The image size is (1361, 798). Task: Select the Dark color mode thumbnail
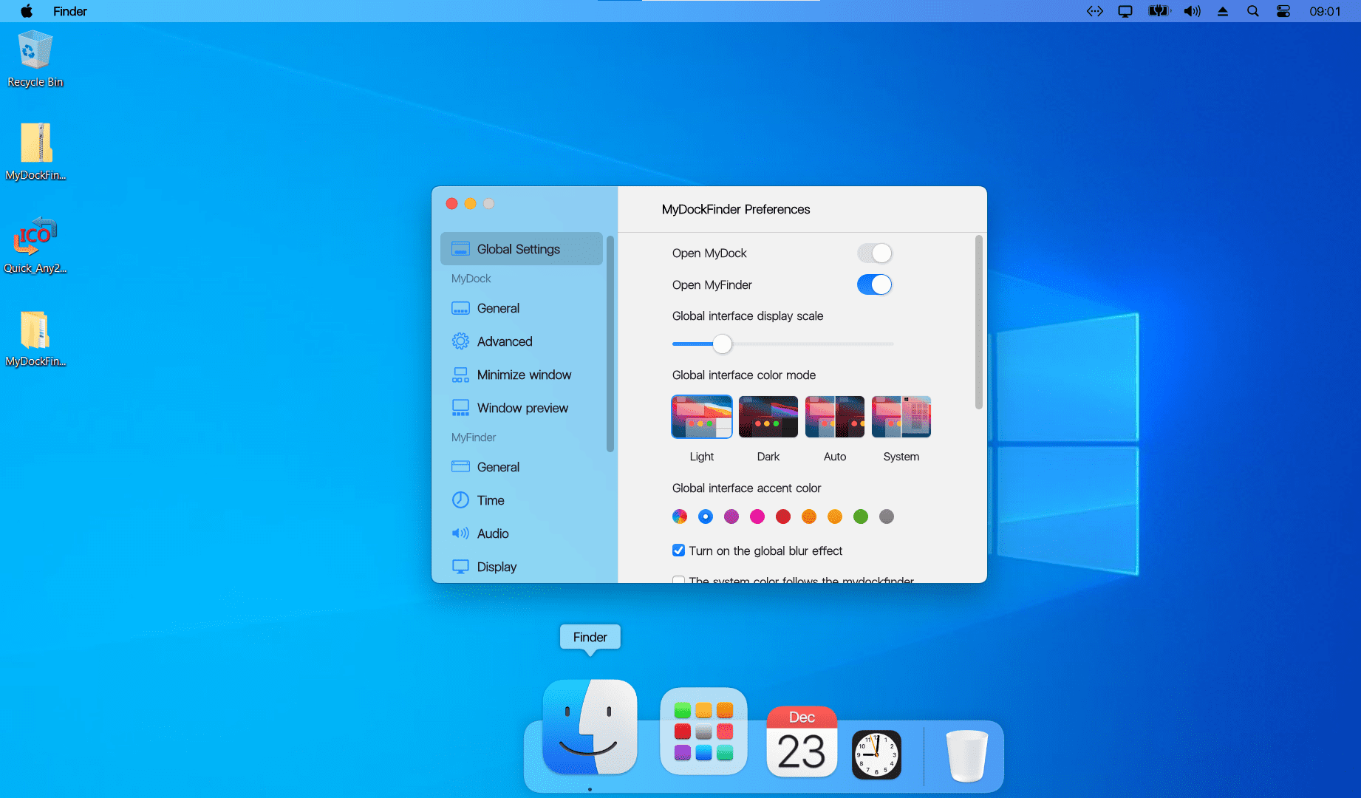768,417
